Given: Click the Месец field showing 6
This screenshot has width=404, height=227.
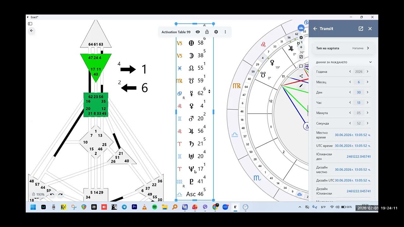Looking at the screenshot, I should click(359, 82).
